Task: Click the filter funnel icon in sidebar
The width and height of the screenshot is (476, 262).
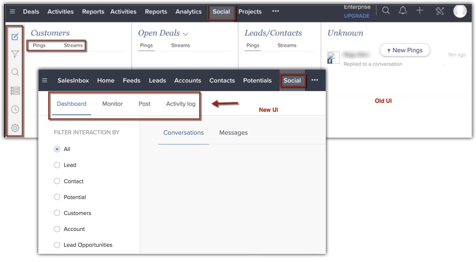Action: pyautogui.click(x=15, y=54)
